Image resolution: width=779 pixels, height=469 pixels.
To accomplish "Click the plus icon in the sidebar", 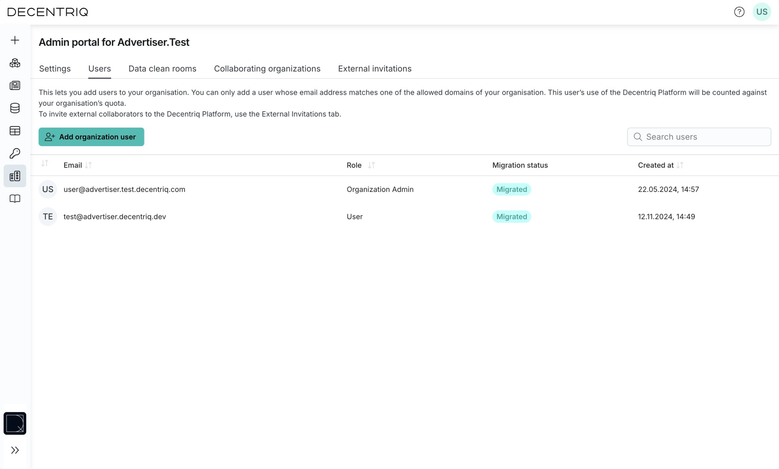I will click(15, 40).
